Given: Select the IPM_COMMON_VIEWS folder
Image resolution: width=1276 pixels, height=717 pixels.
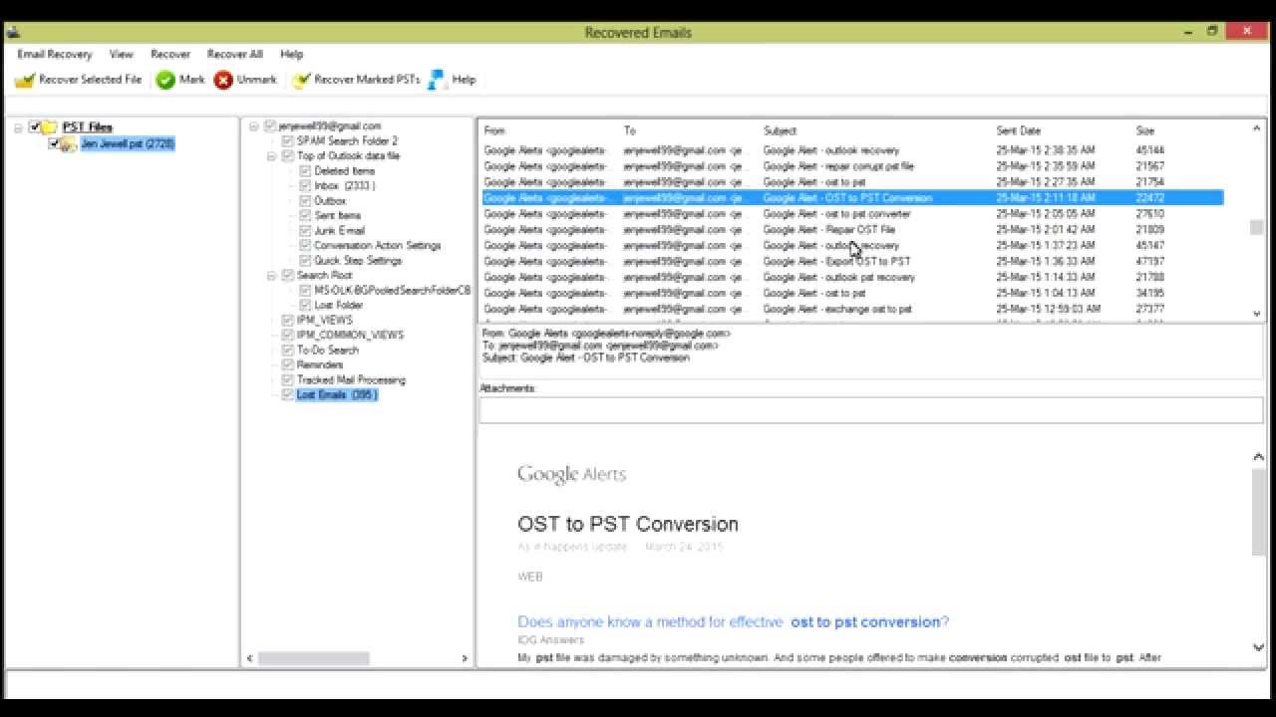Looking at the screenshot, I should pyautogui.click(x=350, y=336).
